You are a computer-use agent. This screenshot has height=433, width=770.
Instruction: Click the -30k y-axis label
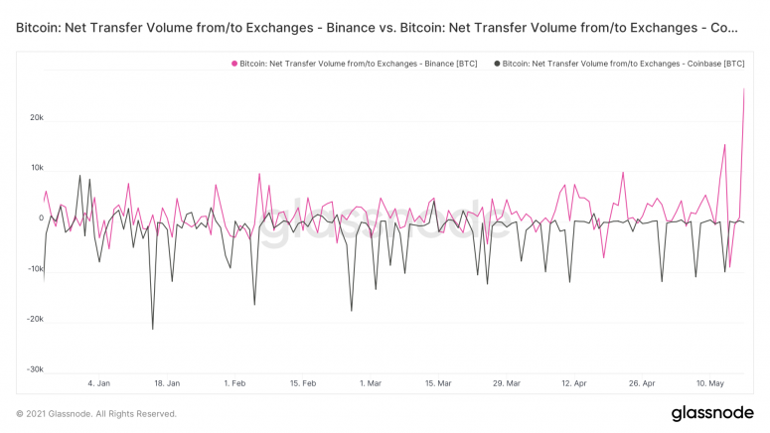click(x=35, y=369)
